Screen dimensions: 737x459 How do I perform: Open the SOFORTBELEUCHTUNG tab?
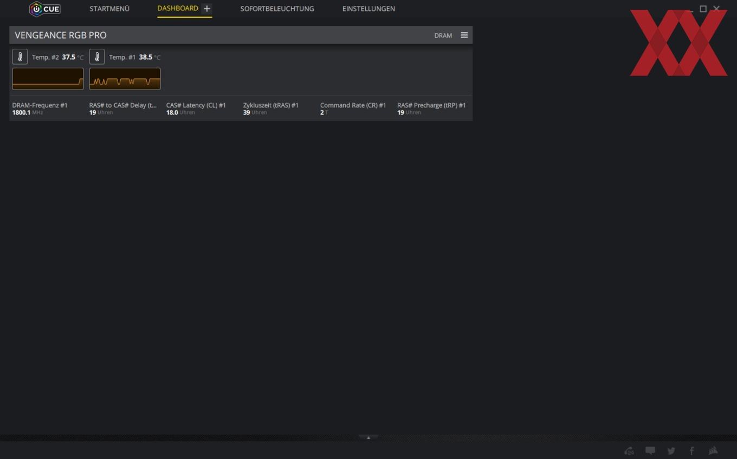pyautogui.click(x=277, y=9)
